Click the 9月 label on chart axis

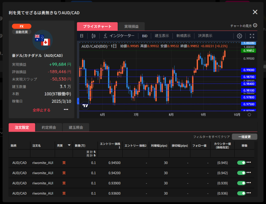tap(203, 115)
